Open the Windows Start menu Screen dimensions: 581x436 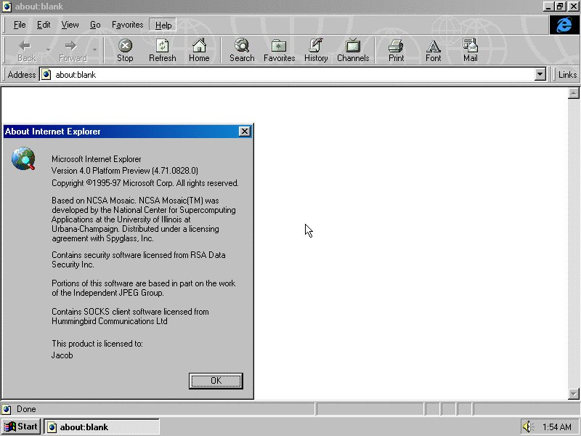click(x=21, y=427)
